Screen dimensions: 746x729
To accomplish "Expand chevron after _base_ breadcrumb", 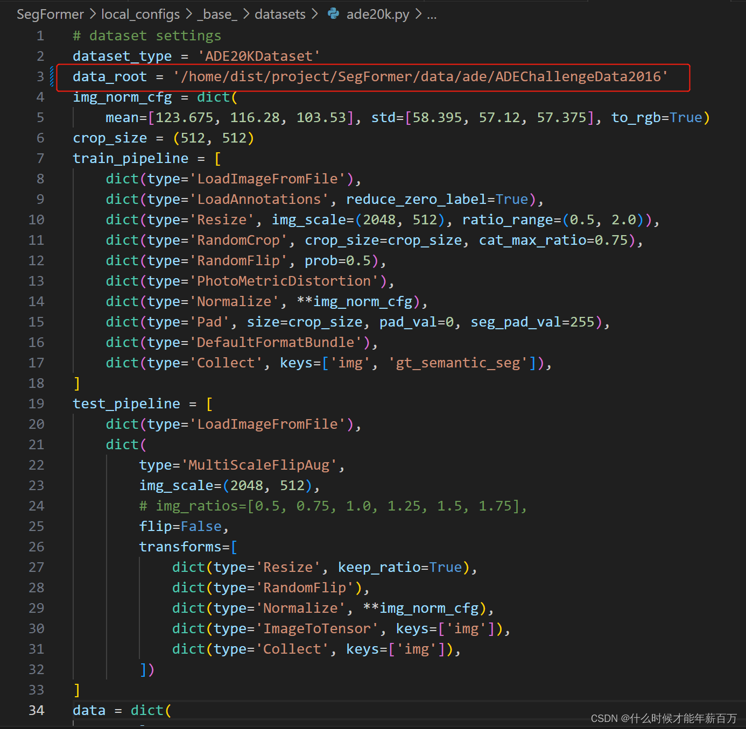I will click(246, 14).
